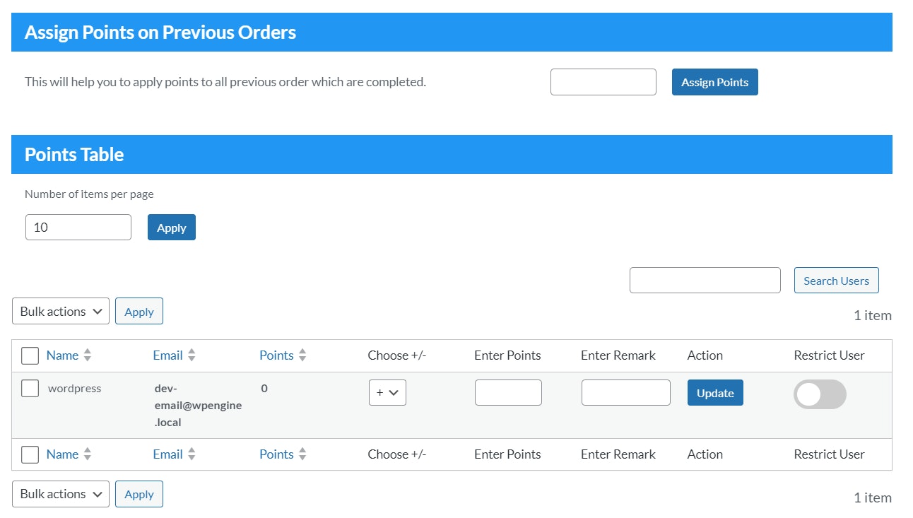Viewport: 913px width, 518px height.
Task: Sort by Email in the header
Action: click(167, 355)
